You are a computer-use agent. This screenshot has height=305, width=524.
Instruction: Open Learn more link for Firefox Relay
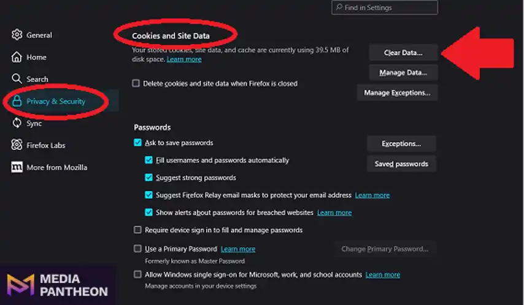tap(372, 195)
